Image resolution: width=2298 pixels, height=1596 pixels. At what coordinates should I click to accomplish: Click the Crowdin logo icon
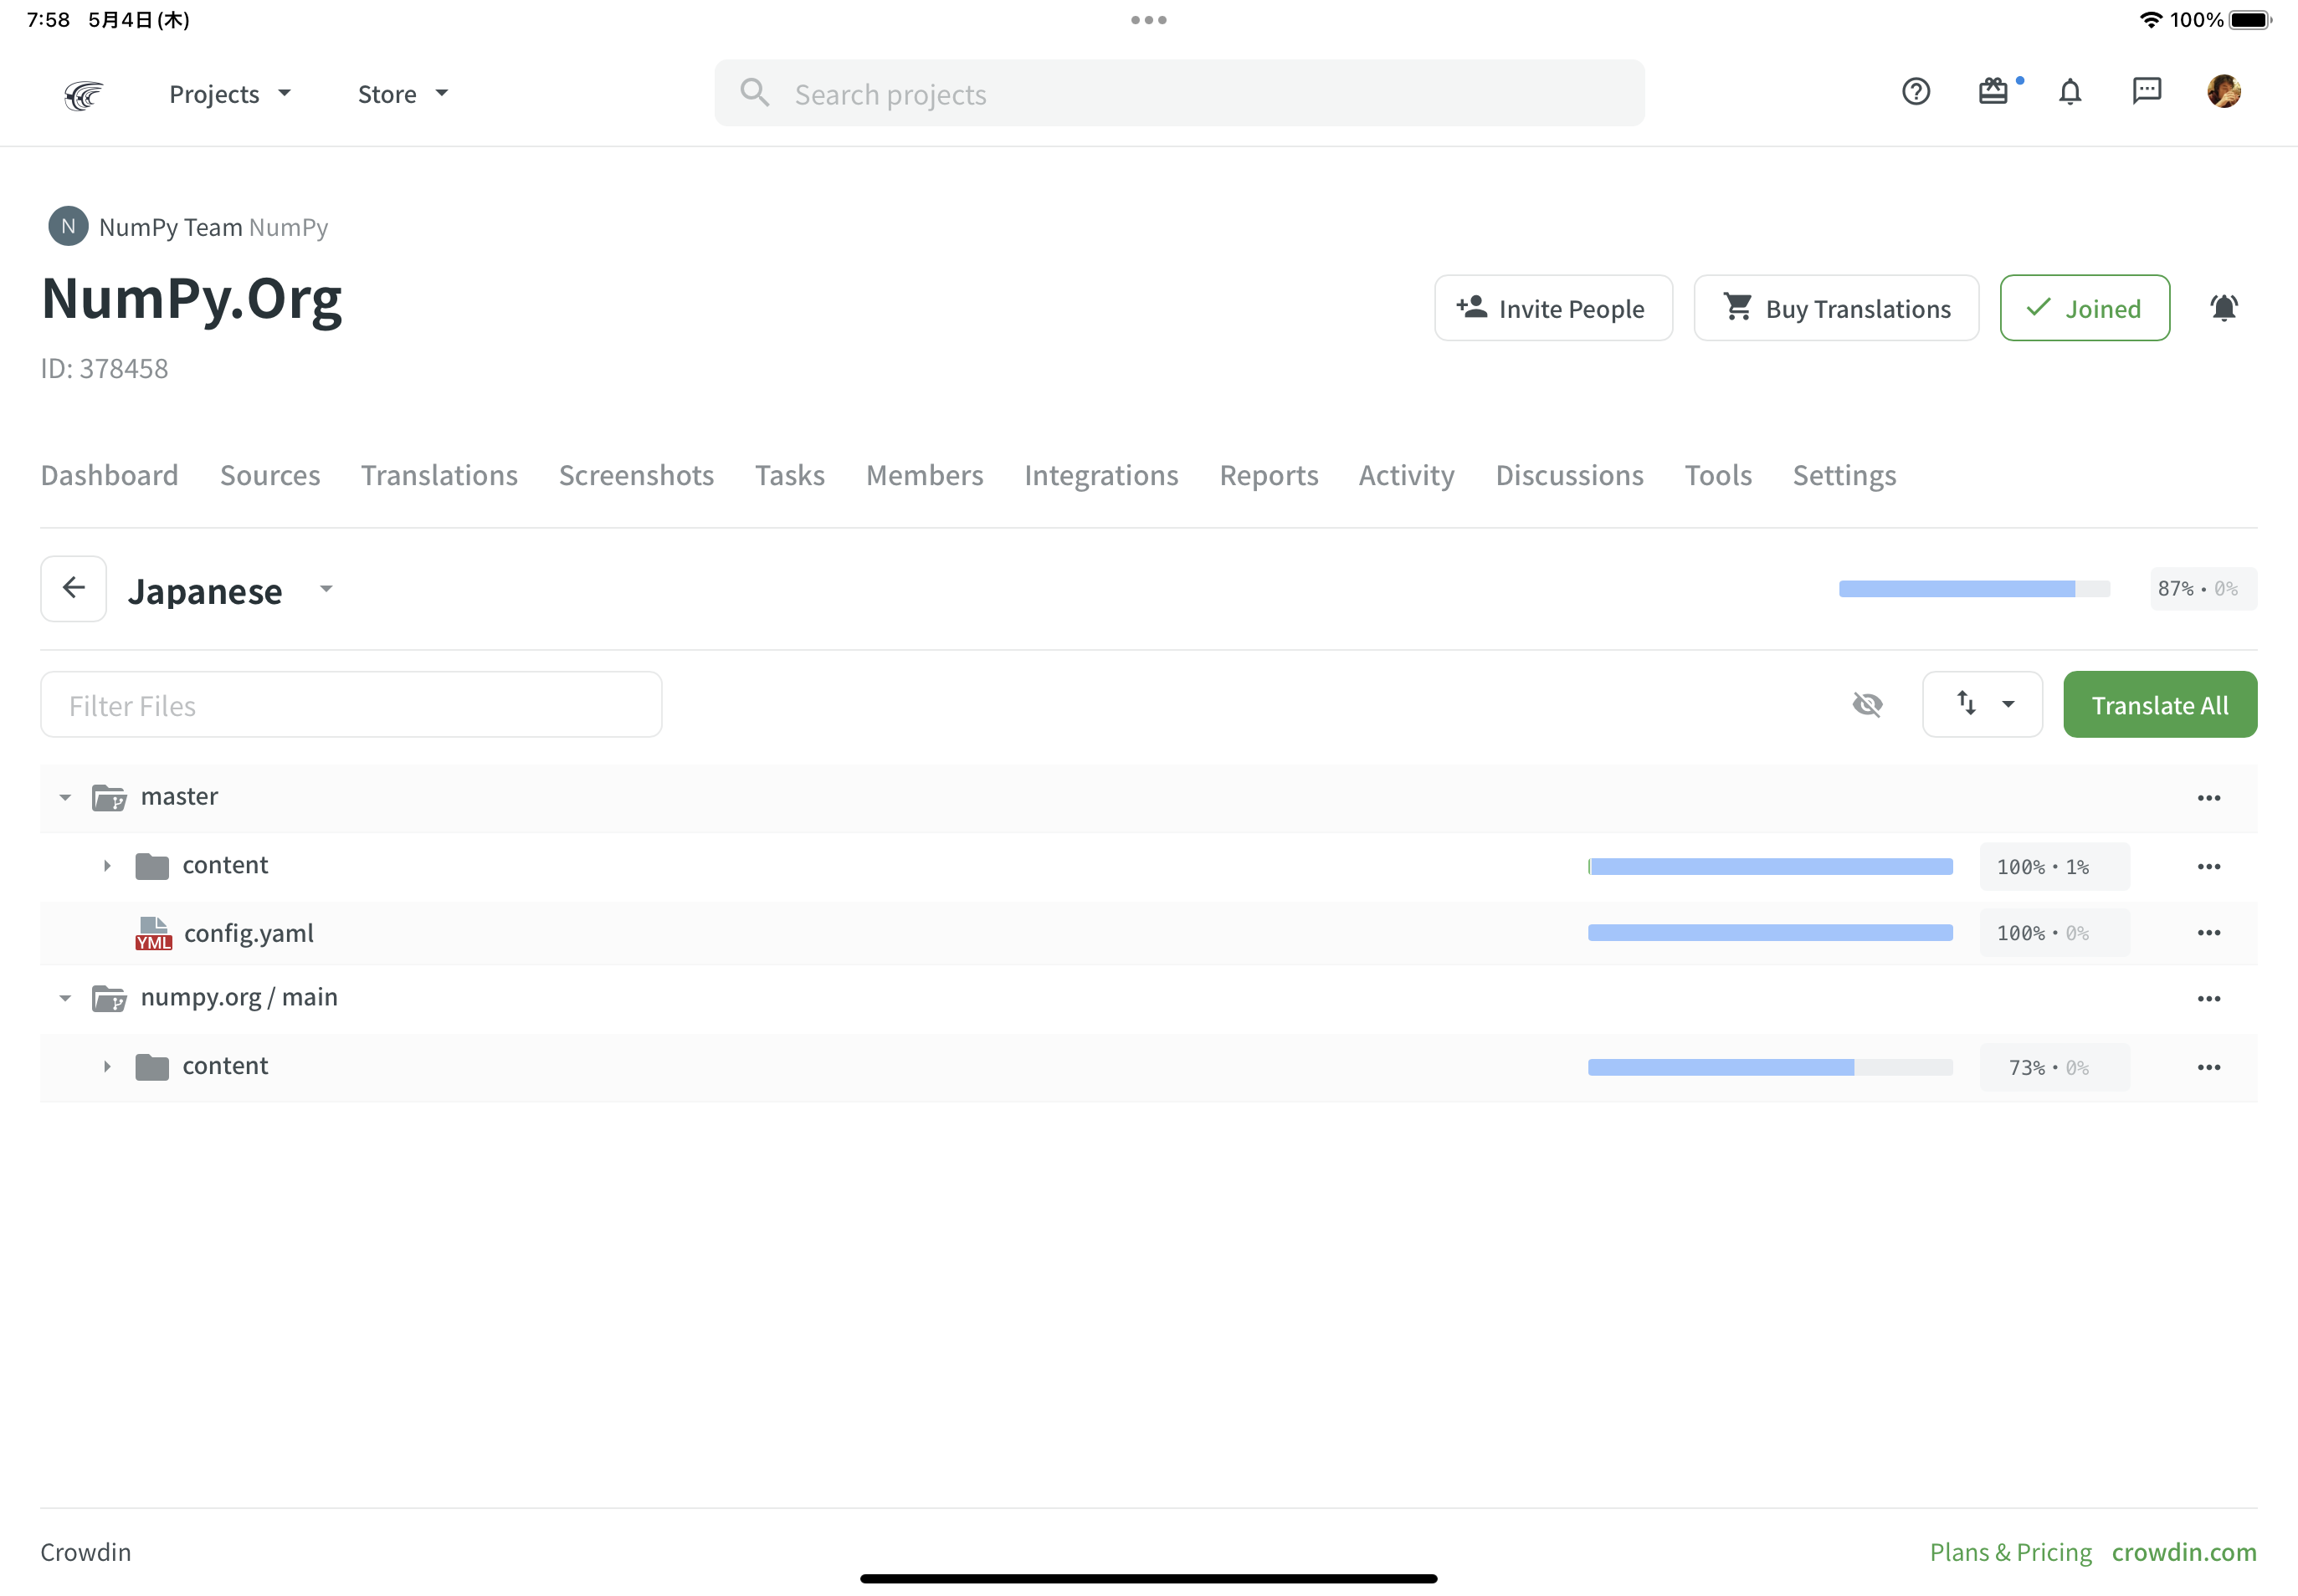coord(84,94)
